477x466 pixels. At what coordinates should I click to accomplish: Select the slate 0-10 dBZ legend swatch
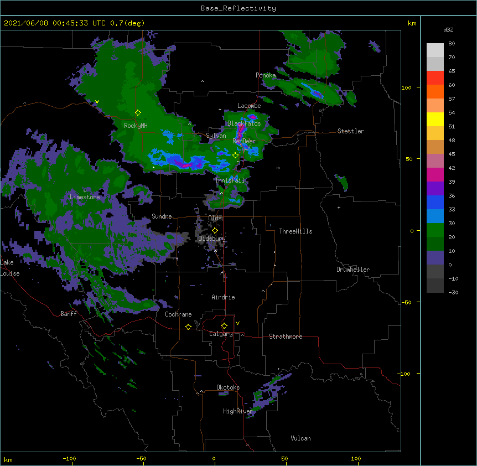(x=435, y=258)
